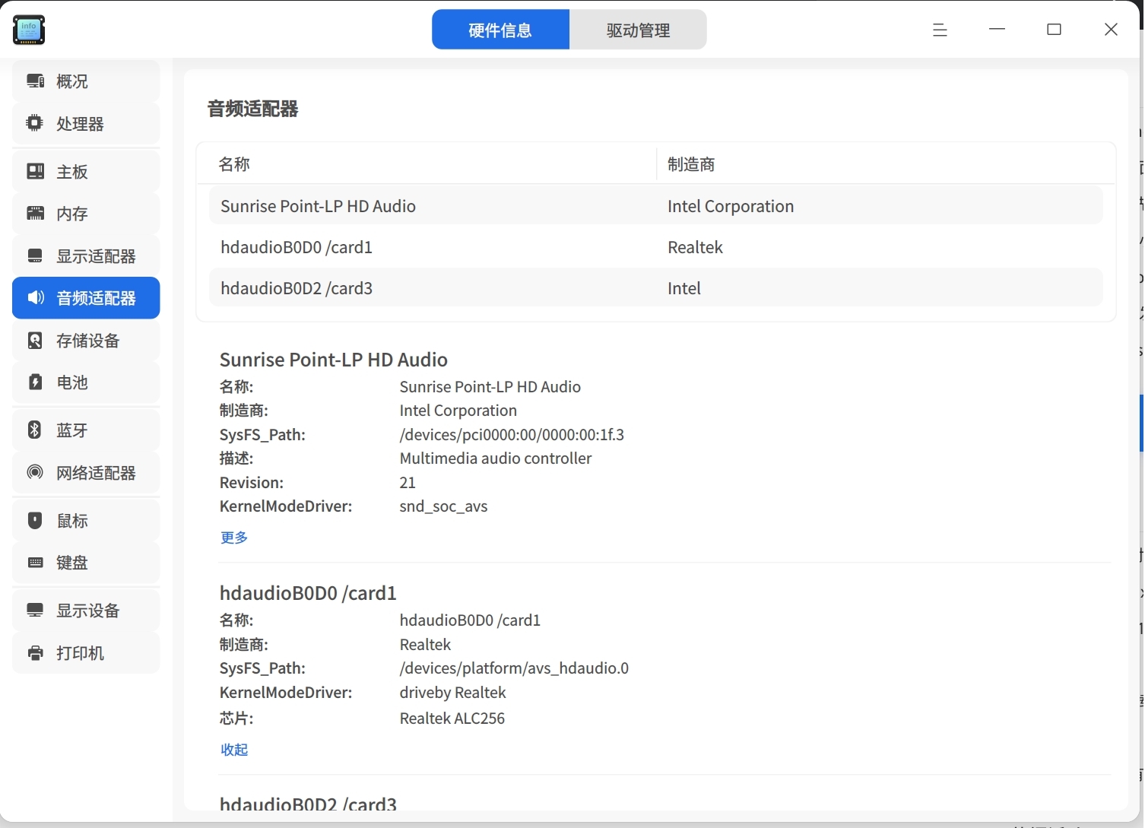Open the Mouse (鼠标) icon
This screenshot has height=828, width=1145.
[x=35, y=520]
